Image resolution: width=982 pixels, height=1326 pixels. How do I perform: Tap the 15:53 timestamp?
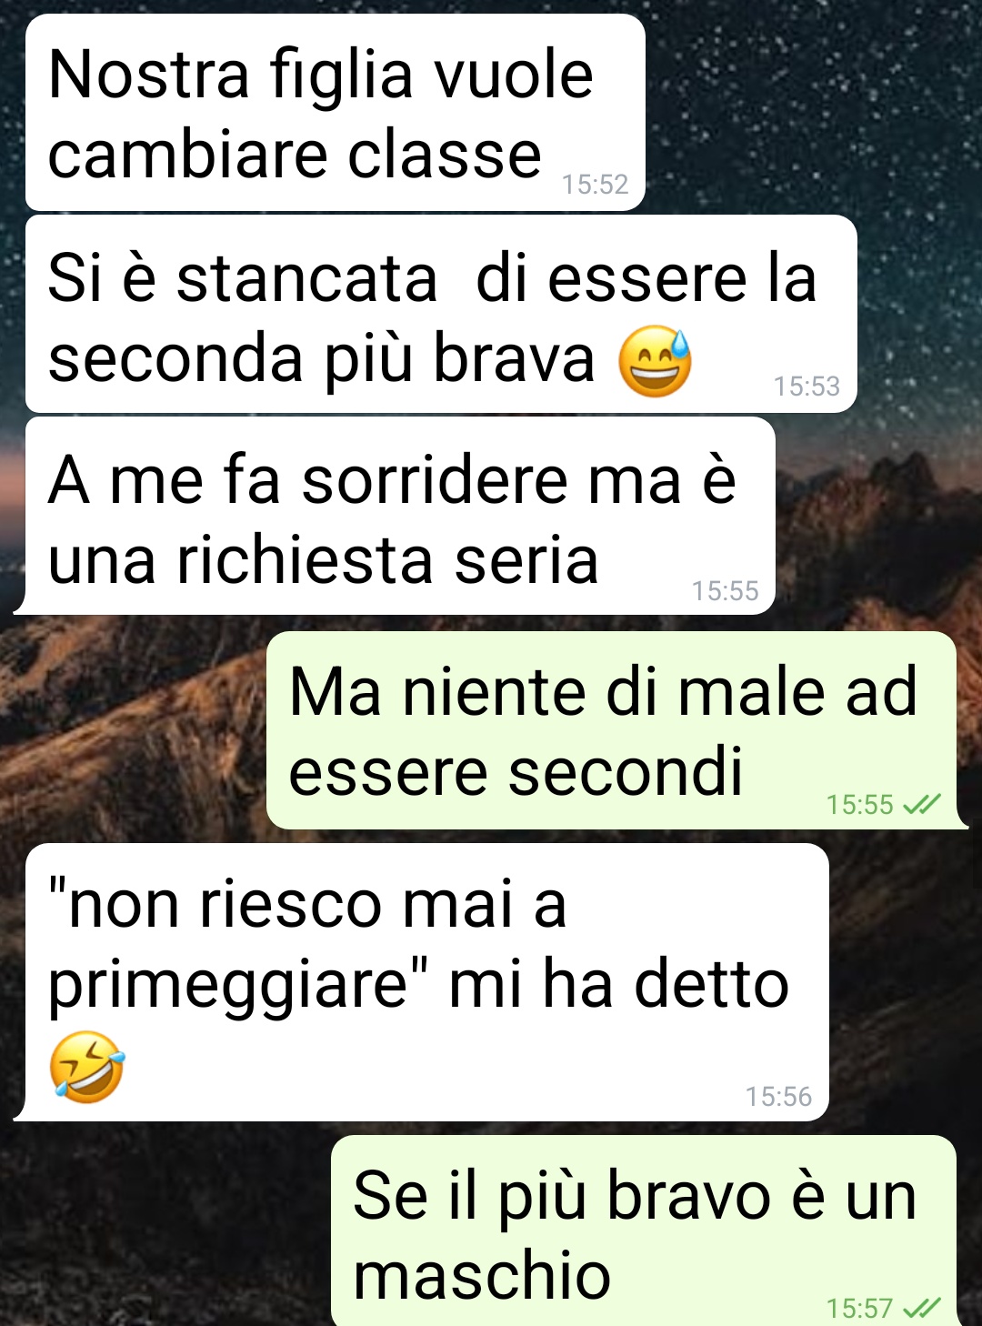(x=807, y=387)
